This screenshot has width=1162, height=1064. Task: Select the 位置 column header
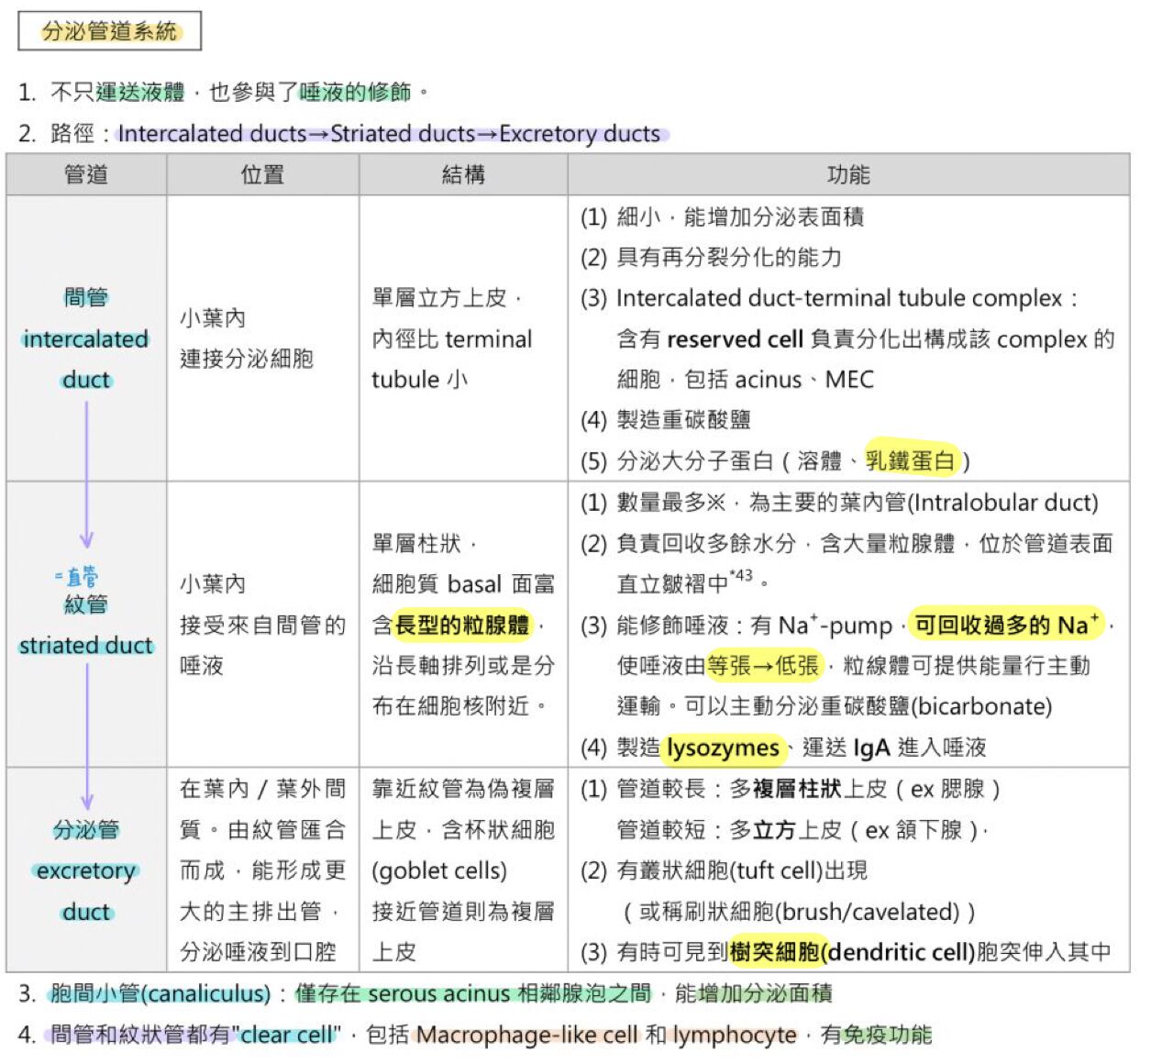pyautogui.click(x=262, y=174)
